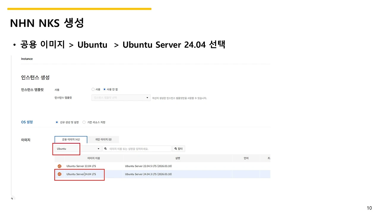Select the "사용 안 함" radio button
Viewport: 380px width, 214px height.
104,89
